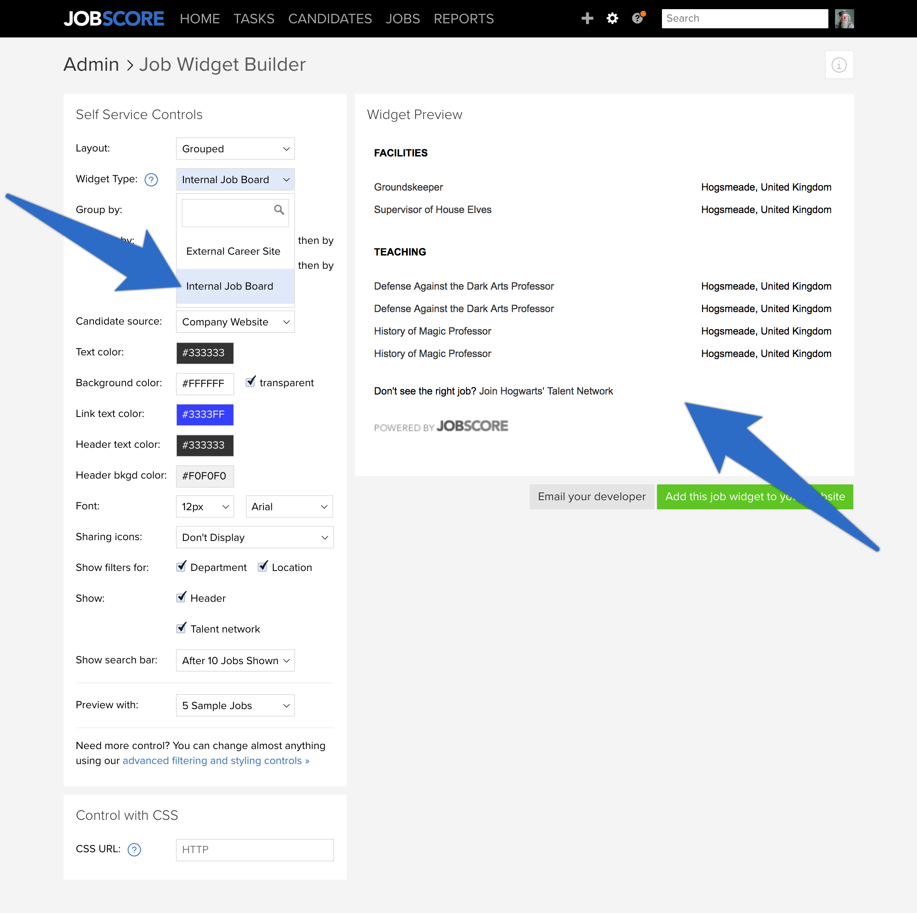The width and height of the screenshot is (917, 913).
Task: Click the Admin breadcrumb link
Action: (x=91, y=65)
